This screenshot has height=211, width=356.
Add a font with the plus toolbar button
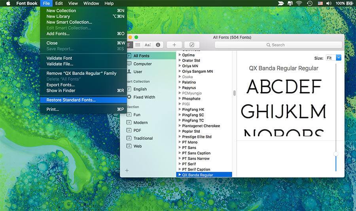click(174, 45)
